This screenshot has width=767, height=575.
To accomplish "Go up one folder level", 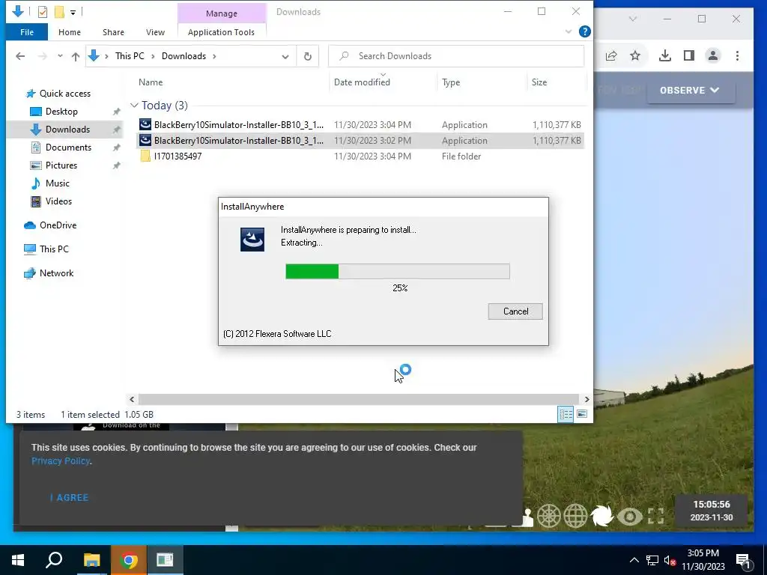I will 76,56.
